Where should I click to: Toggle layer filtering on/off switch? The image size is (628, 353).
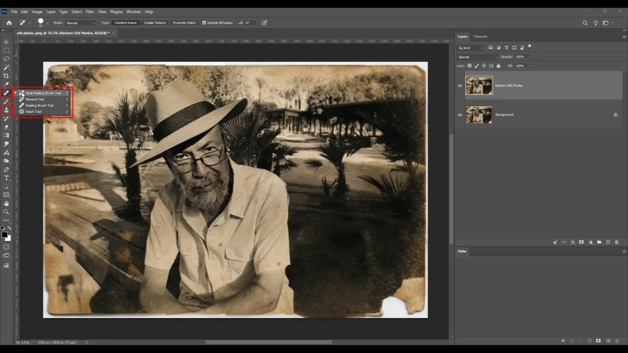tap(529, 47)
